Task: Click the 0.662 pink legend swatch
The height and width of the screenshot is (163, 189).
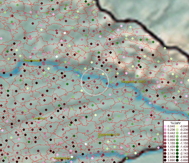Action: click(165, 136)
